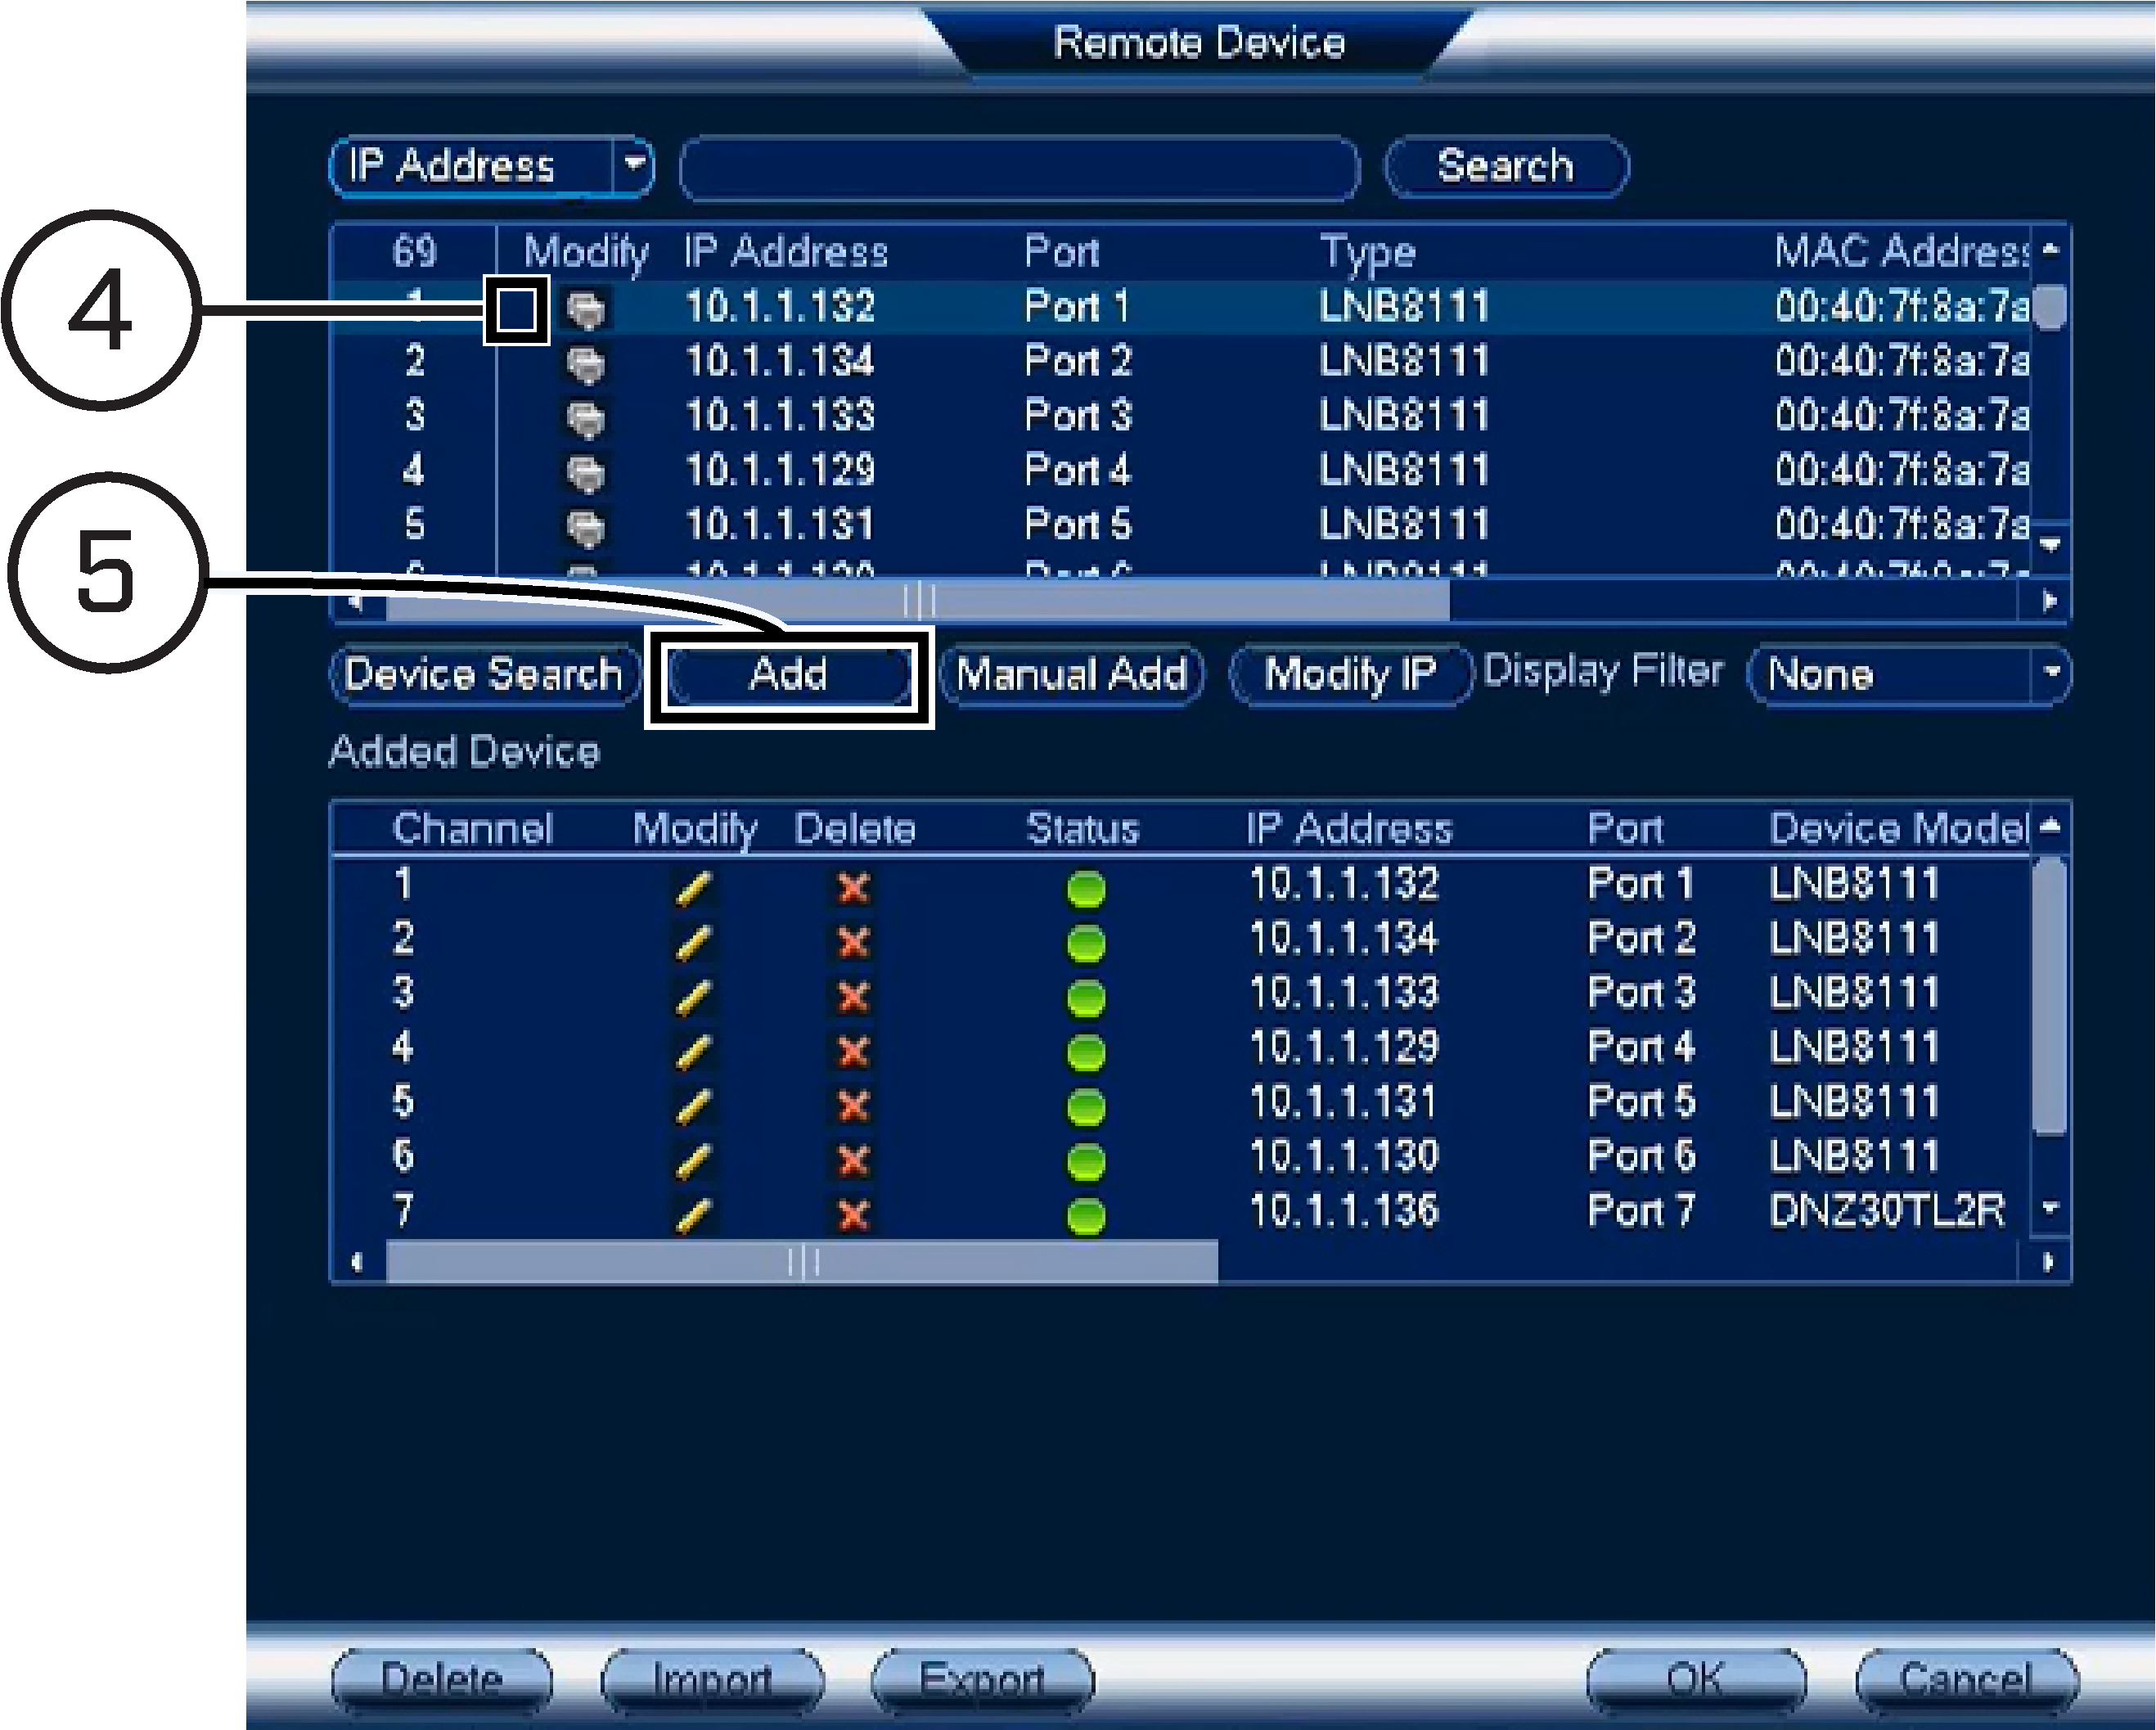This screenshot has width=2156, height=1730.
Task: Edit channel 5 with the pencil icon
Action: pos(693,1106)
